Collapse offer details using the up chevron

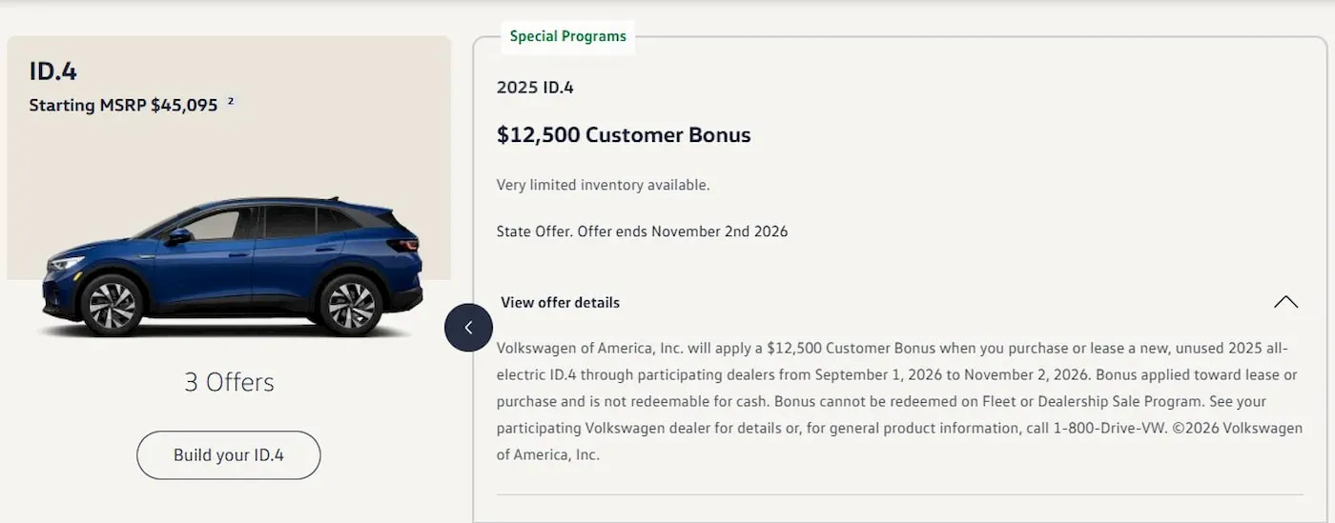1285,302
